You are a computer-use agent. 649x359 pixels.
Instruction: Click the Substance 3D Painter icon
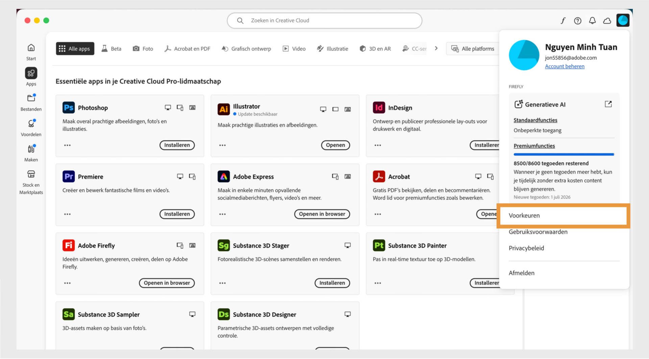(x=379, y=245)
